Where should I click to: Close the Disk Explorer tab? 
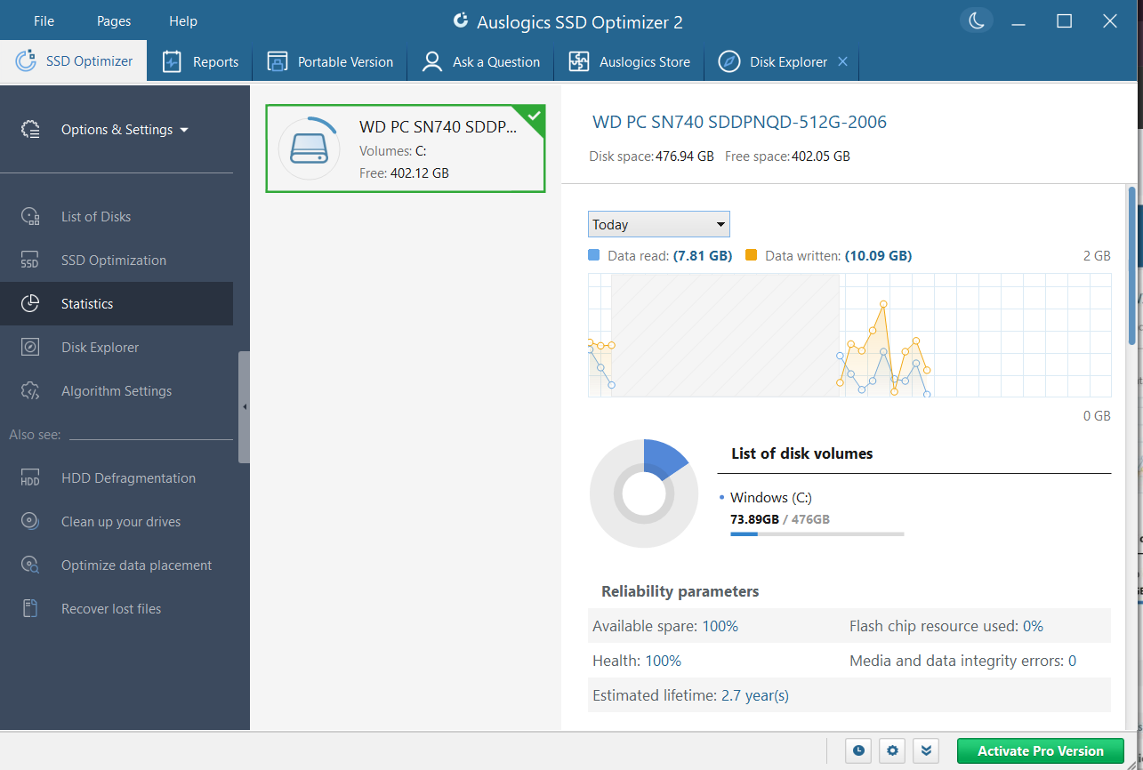(x=842, y=61)
